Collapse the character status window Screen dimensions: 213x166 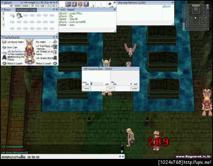click(x=57, y=2)
